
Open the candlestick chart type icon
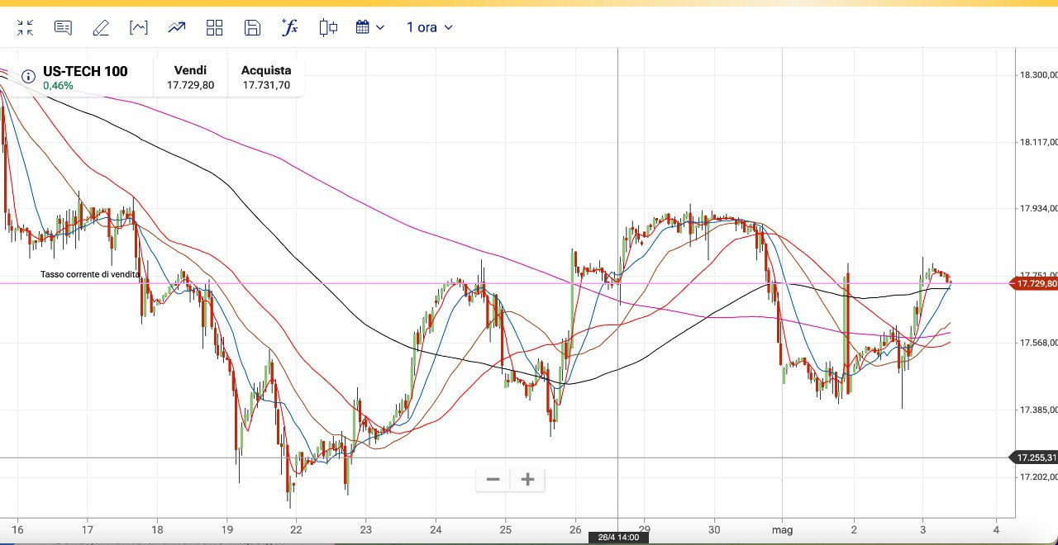tap(328, 28)
